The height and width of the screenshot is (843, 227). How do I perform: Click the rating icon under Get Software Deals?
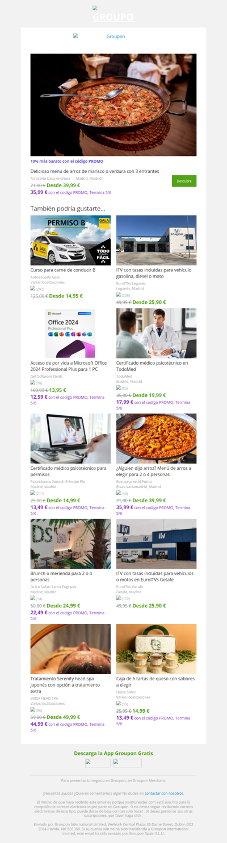(33, 383)
